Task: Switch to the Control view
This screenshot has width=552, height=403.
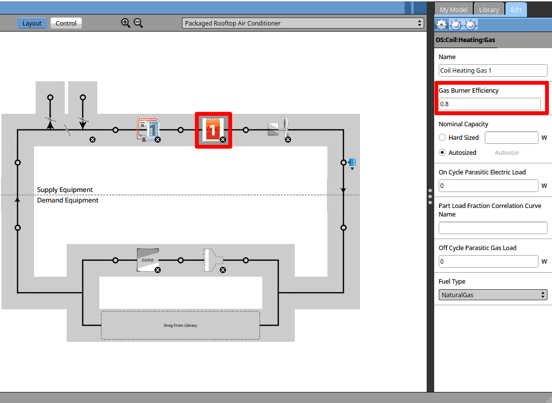Action: pyautogui.click(x=66, y=23)
